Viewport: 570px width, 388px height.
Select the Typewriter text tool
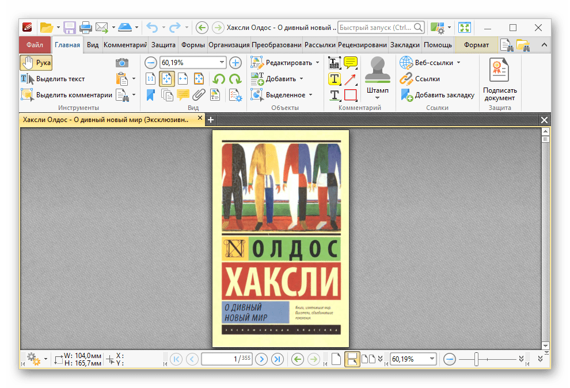pyautogui.click(x=334, y=63)
